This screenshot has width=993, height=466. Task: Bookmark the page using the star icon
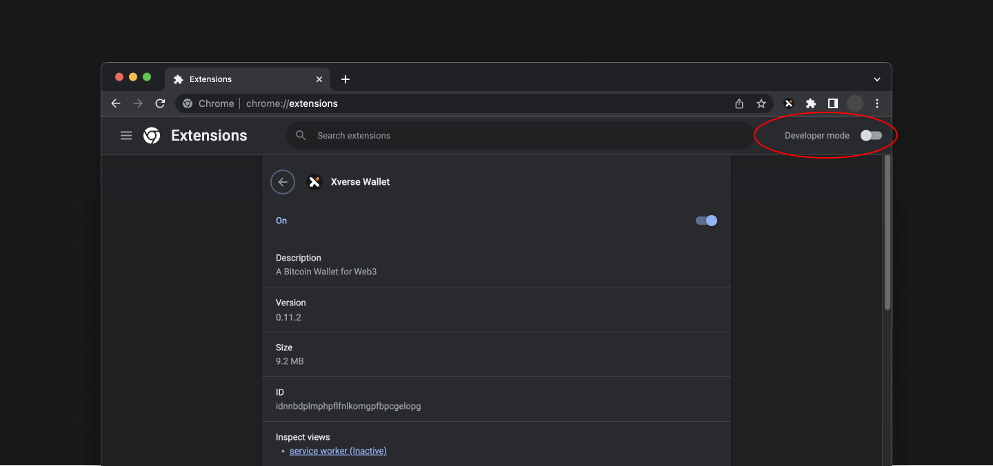click(761, 103)
